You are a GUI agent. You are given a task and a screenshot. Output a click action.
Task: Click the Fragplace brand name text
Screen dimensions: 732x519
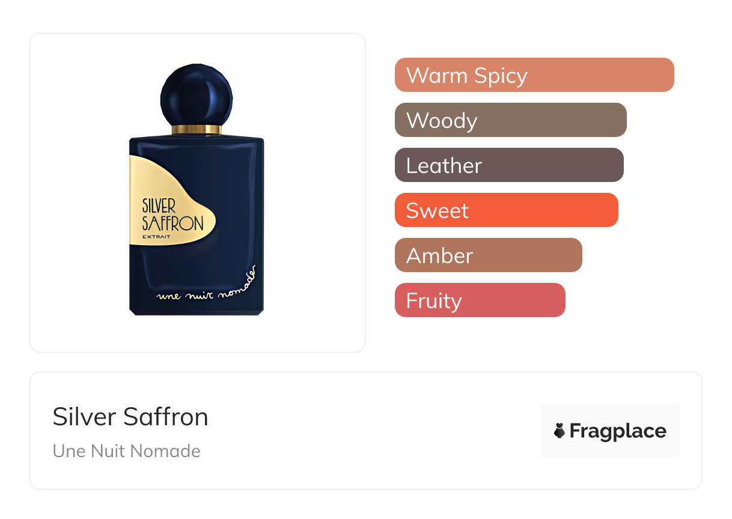tap(618, 431)
